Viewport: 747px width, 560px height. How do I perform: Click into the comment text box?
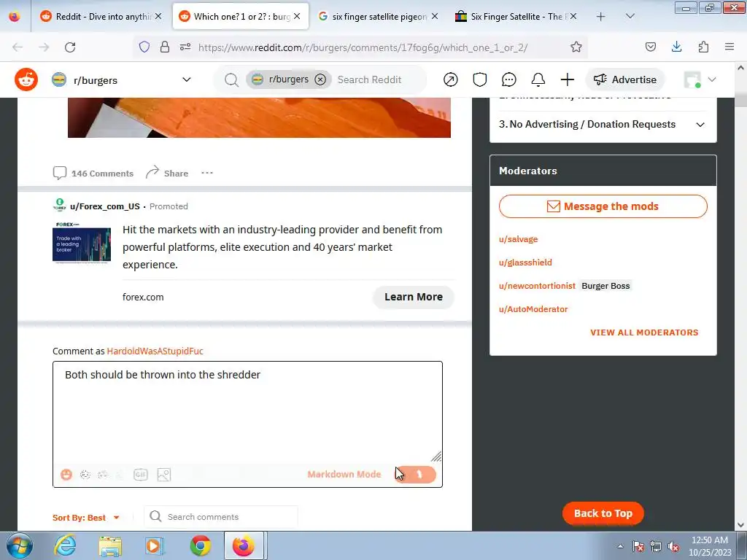(247, 413)
